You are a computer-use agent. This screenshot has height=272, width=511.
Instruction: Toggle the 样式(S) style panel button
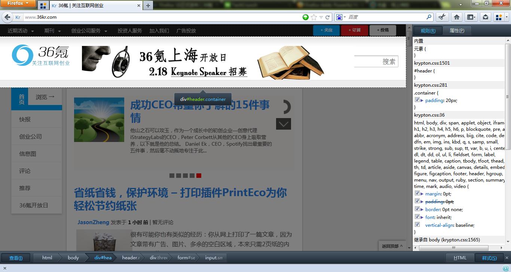pos(489,258)
